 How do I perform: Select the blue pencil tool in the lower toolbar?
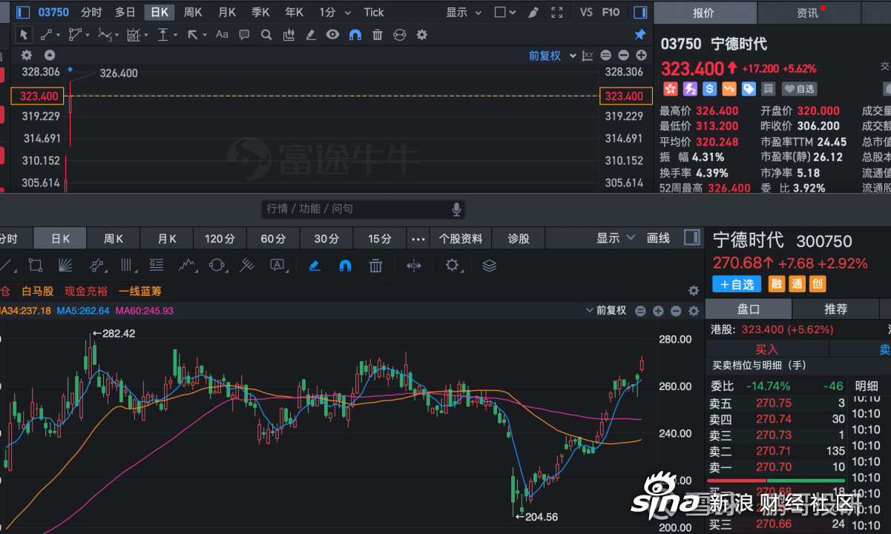coord(315,266)
